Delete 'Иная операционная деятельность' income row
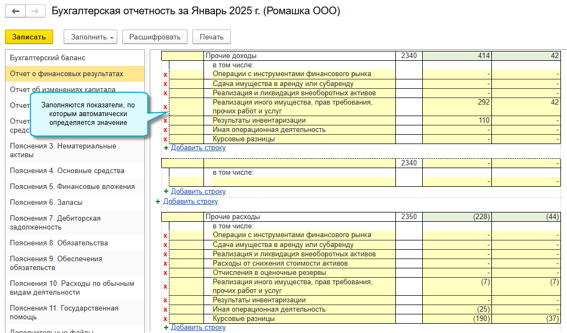Viewport: 567px width, 333px height. tap(165, 130)
